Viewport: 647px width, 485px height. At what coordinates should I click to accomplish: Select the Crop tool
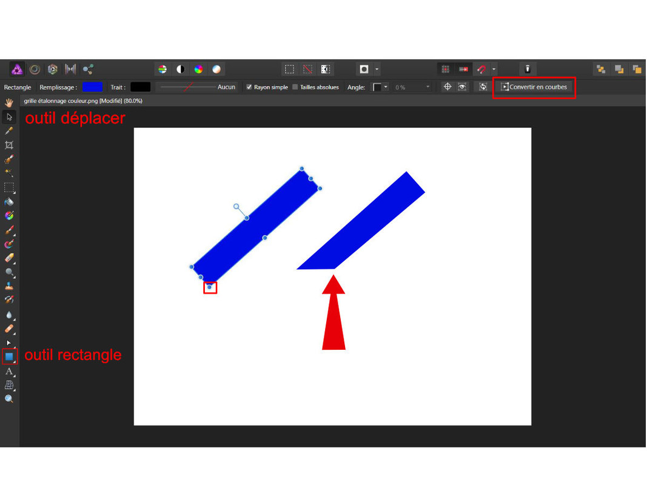9,145
